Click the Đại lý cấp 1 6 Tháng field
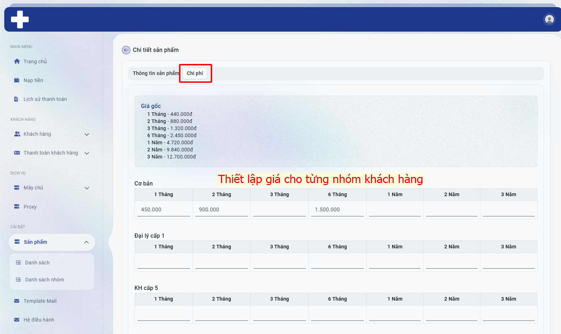This screenshot has height=334, width=561. click(x=338, y=262)
